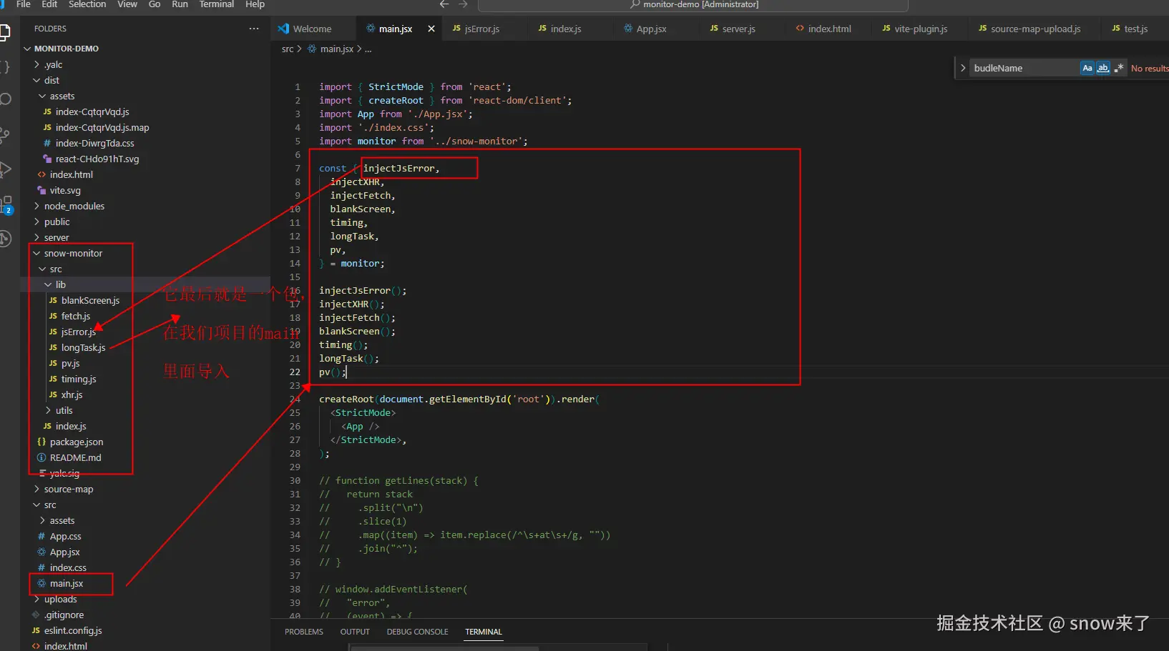Toggle Use Regular Expression in find widget

pos(1119,68)
